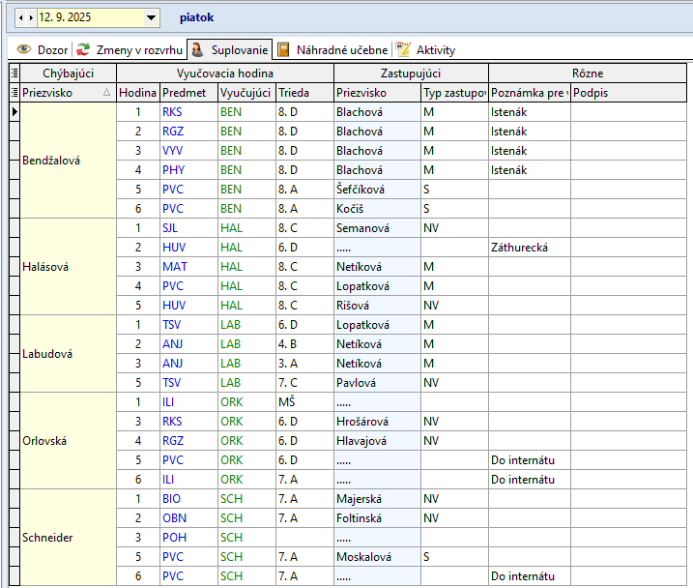This screenshot has height=588, width=693.
Task: Select the Halásová absent teacher cell
Action: pyautogui.click(x=68, y=267)
